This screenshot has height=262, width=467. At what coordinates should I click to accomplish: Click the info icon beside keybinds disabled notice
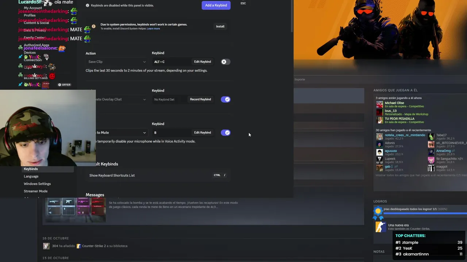pyautogui.click(x=87, y=5)
